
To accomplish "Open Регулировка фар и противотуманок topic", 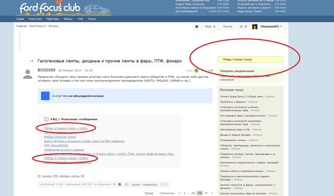I will tap(243, 116).
